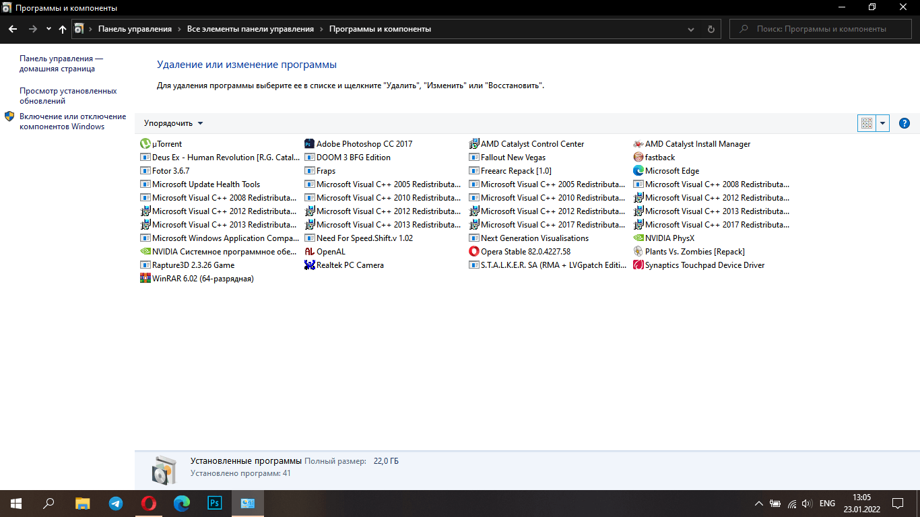Switch the ENG input language indicator
920x517 pixels.
tap(827, 503)
